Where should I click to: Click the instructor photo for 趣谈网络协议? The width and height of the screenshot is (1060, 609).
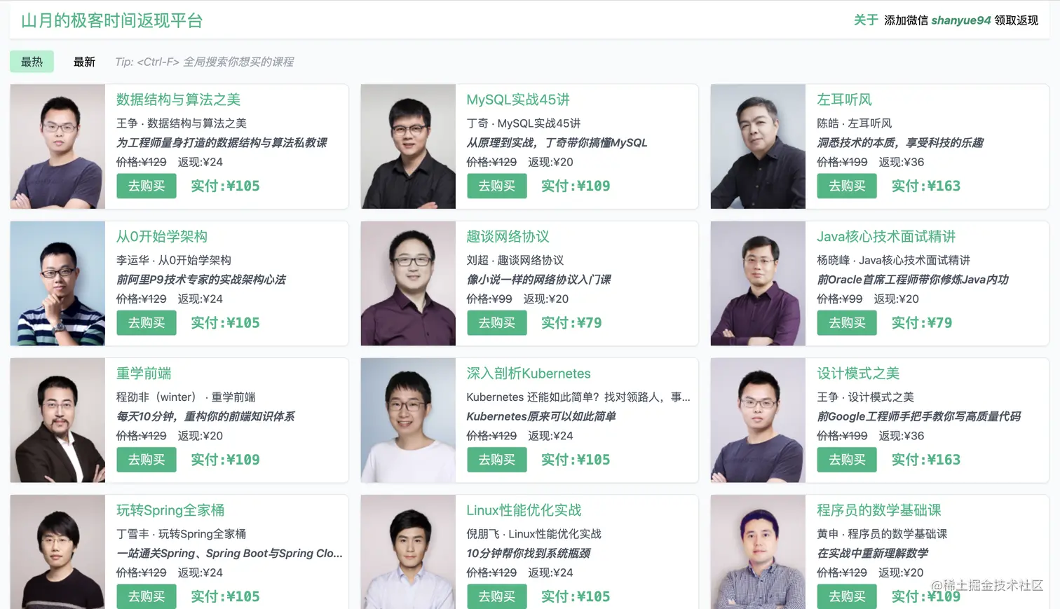click(408, 284)
